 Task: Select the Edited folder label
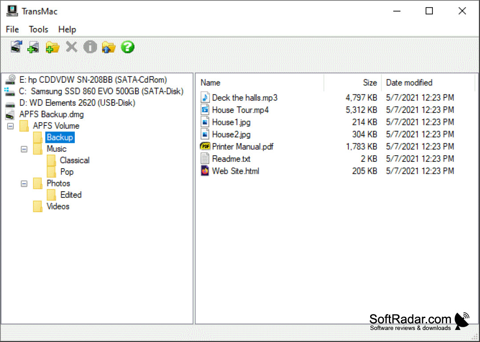tap(71, 195)
